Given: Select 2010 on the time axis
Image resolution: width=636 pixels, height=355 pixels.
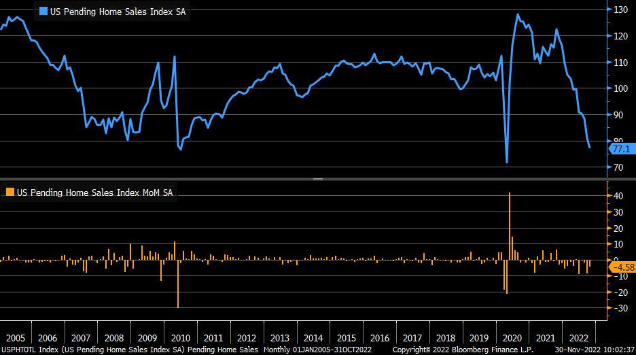Looking at the screenshot, I should coord(180,338).
